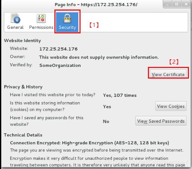Minimize the Page Info window

pyautogui.click(x=167, y=5)
